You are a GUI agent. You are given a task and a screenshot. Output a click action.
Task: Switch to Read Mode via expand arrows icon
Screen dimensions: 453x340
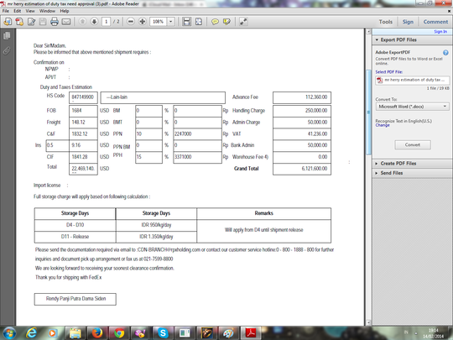[243, 22]
